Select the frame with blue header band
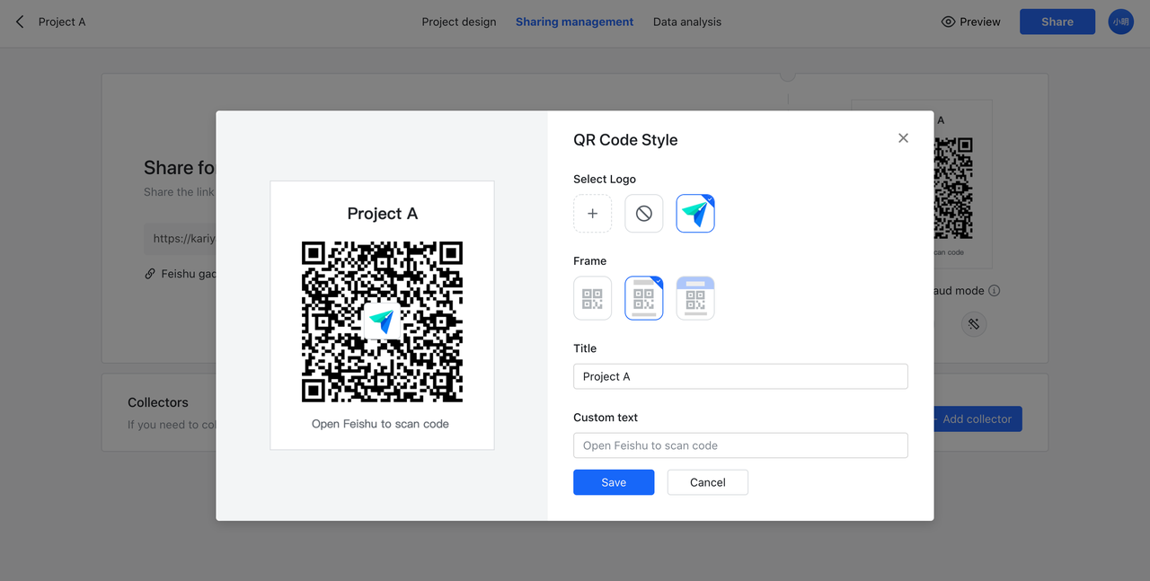Image resolution: width=1150 pixels, height=581 pixels. 695,298
